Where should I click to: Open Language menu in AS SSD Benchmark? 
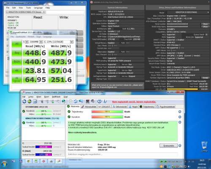pyautogui.click(x=38, y=8)
